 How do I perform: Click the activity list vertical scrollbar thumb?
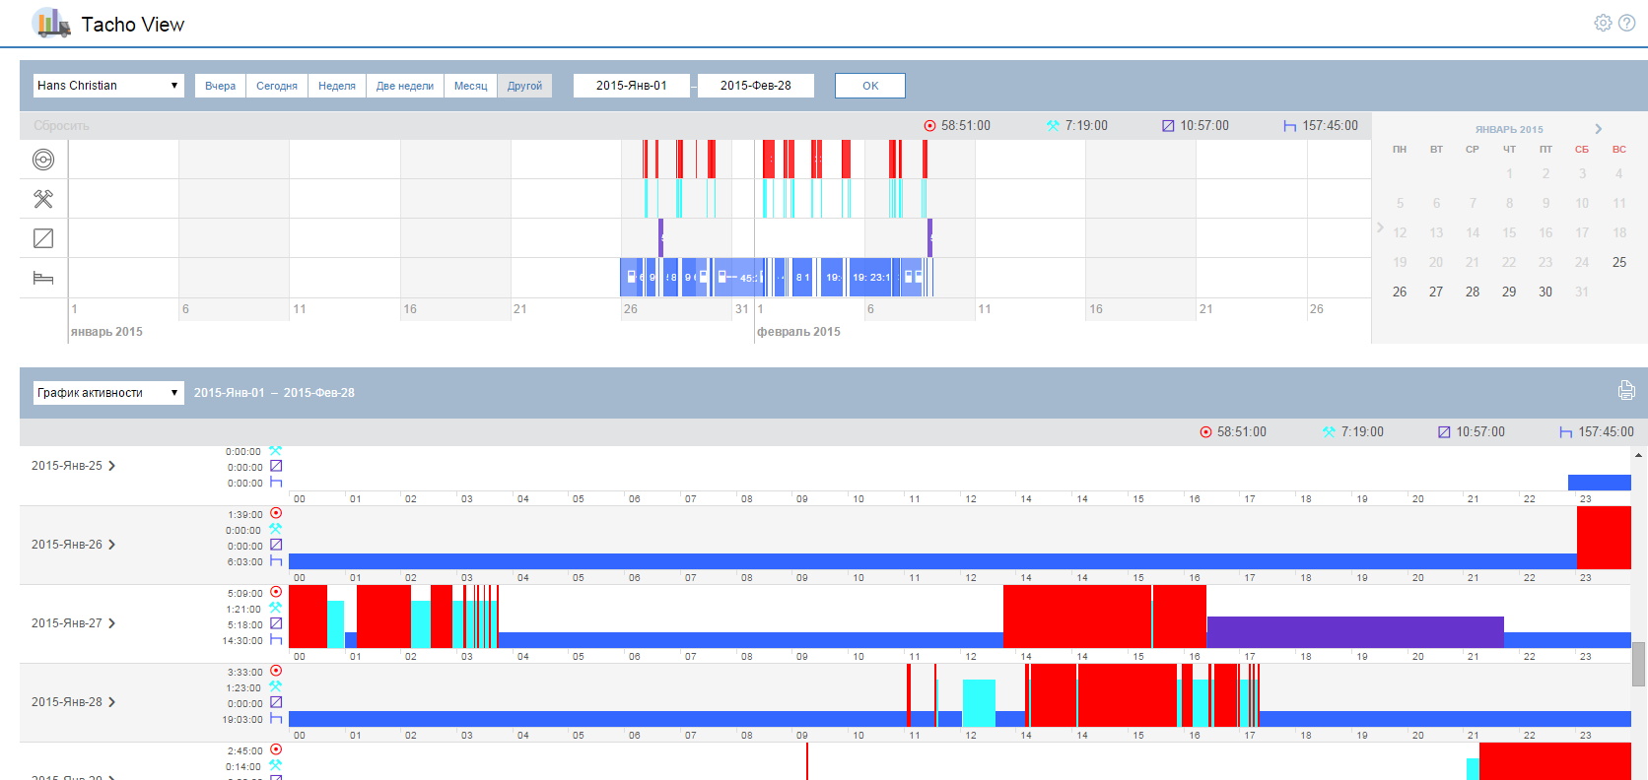click(1638, 664)
